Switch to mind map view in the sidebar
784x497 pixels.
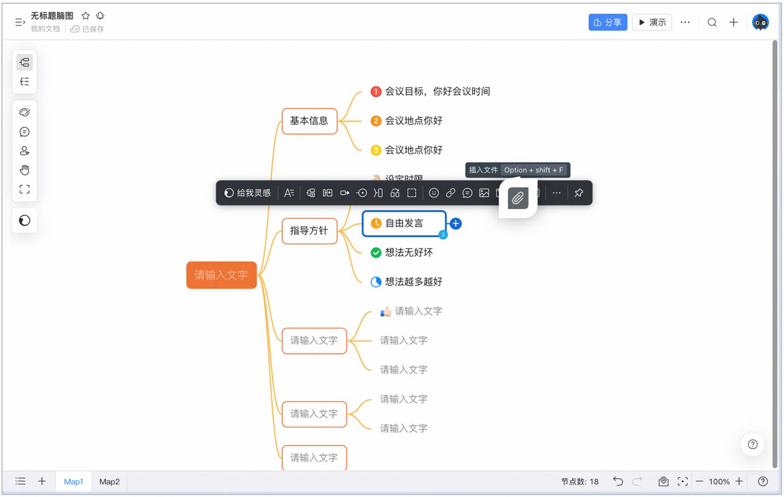[x=25, y=62]
